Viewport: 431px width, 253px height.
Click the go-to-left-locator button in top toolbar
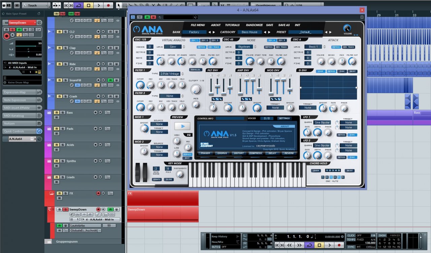pyautogui.click(x=66, y=5)
